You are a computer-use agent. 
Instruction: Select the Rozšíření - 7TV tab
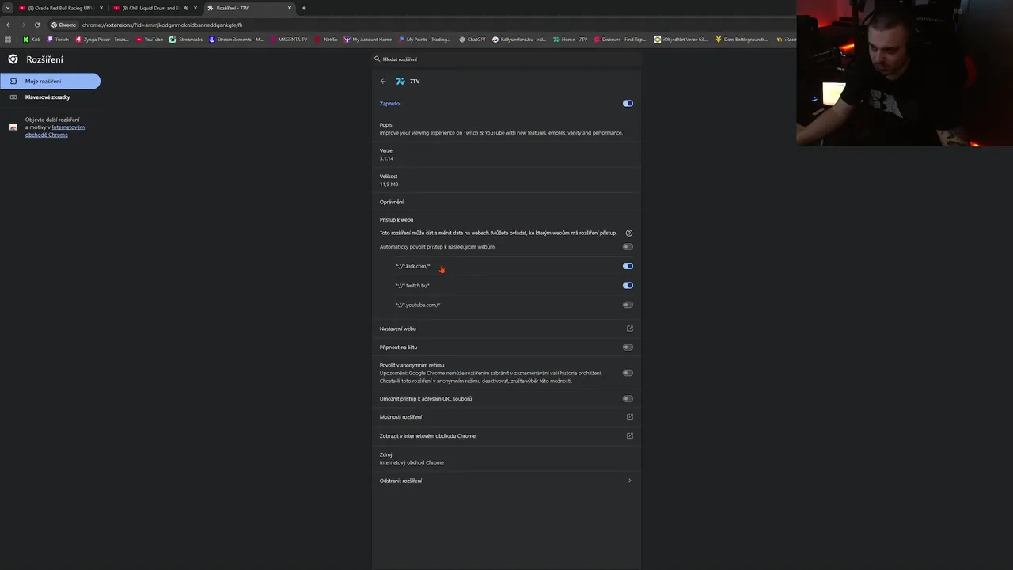click(x=249, y=8)
